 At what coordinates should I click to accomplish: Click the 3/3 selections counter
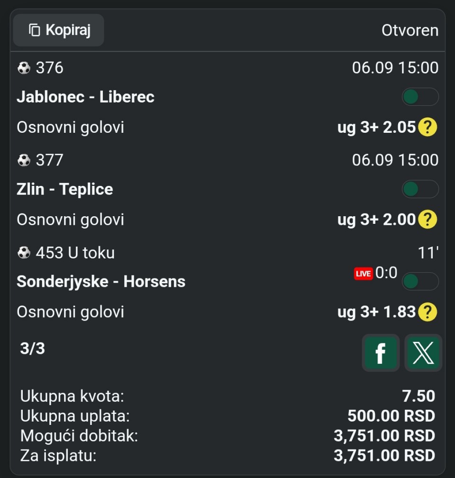pyautogui.click(x=32, y=349)
